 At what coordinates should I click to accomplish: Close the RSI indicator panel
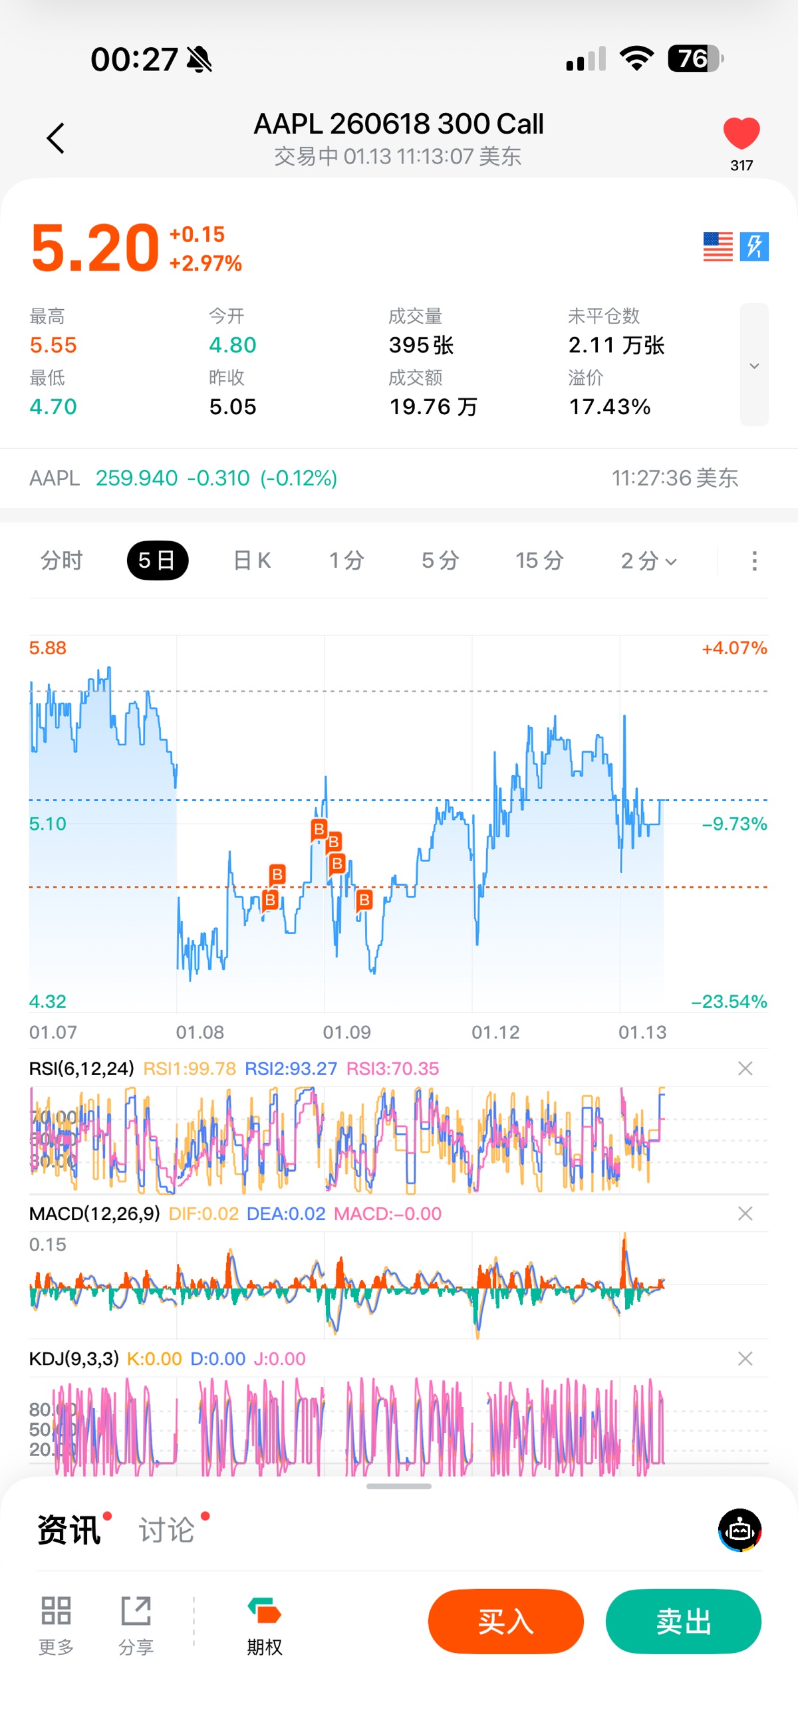pos(745,1068)
